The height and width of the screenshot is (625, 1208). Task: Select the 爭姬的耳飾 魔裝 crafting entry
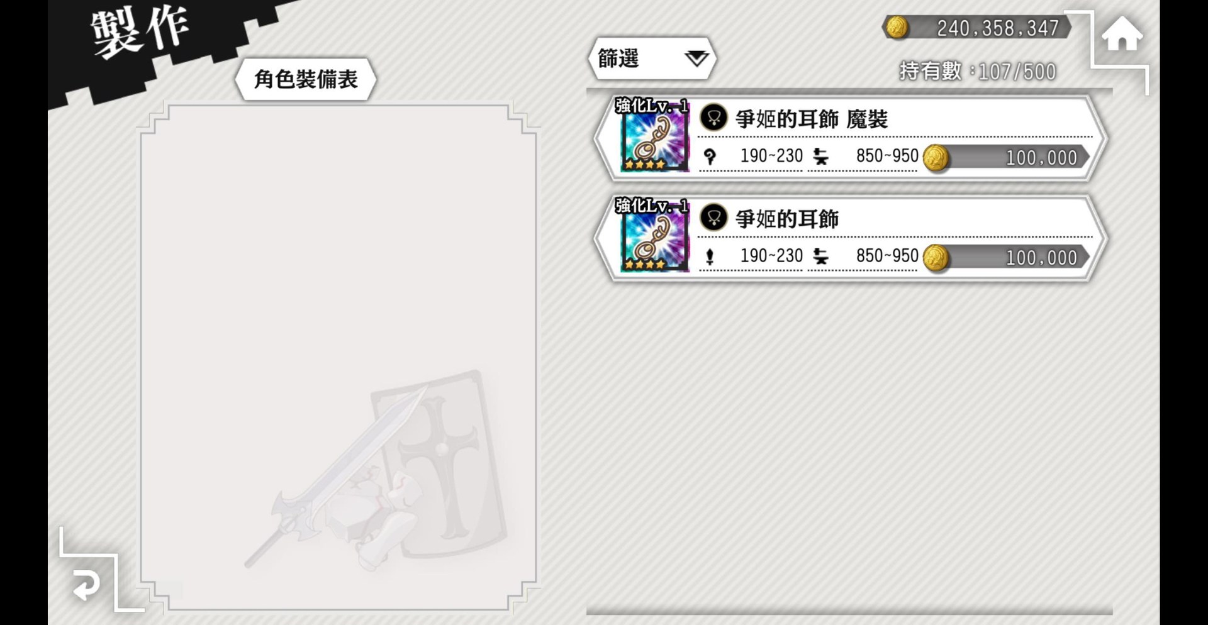coord(850,138)
